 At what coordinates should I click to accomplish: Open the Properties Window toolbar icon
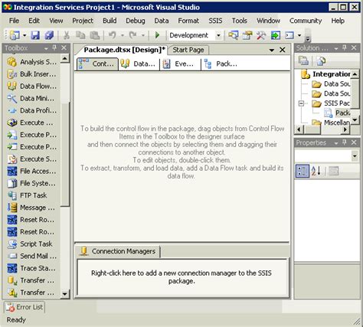pos(247,35)
